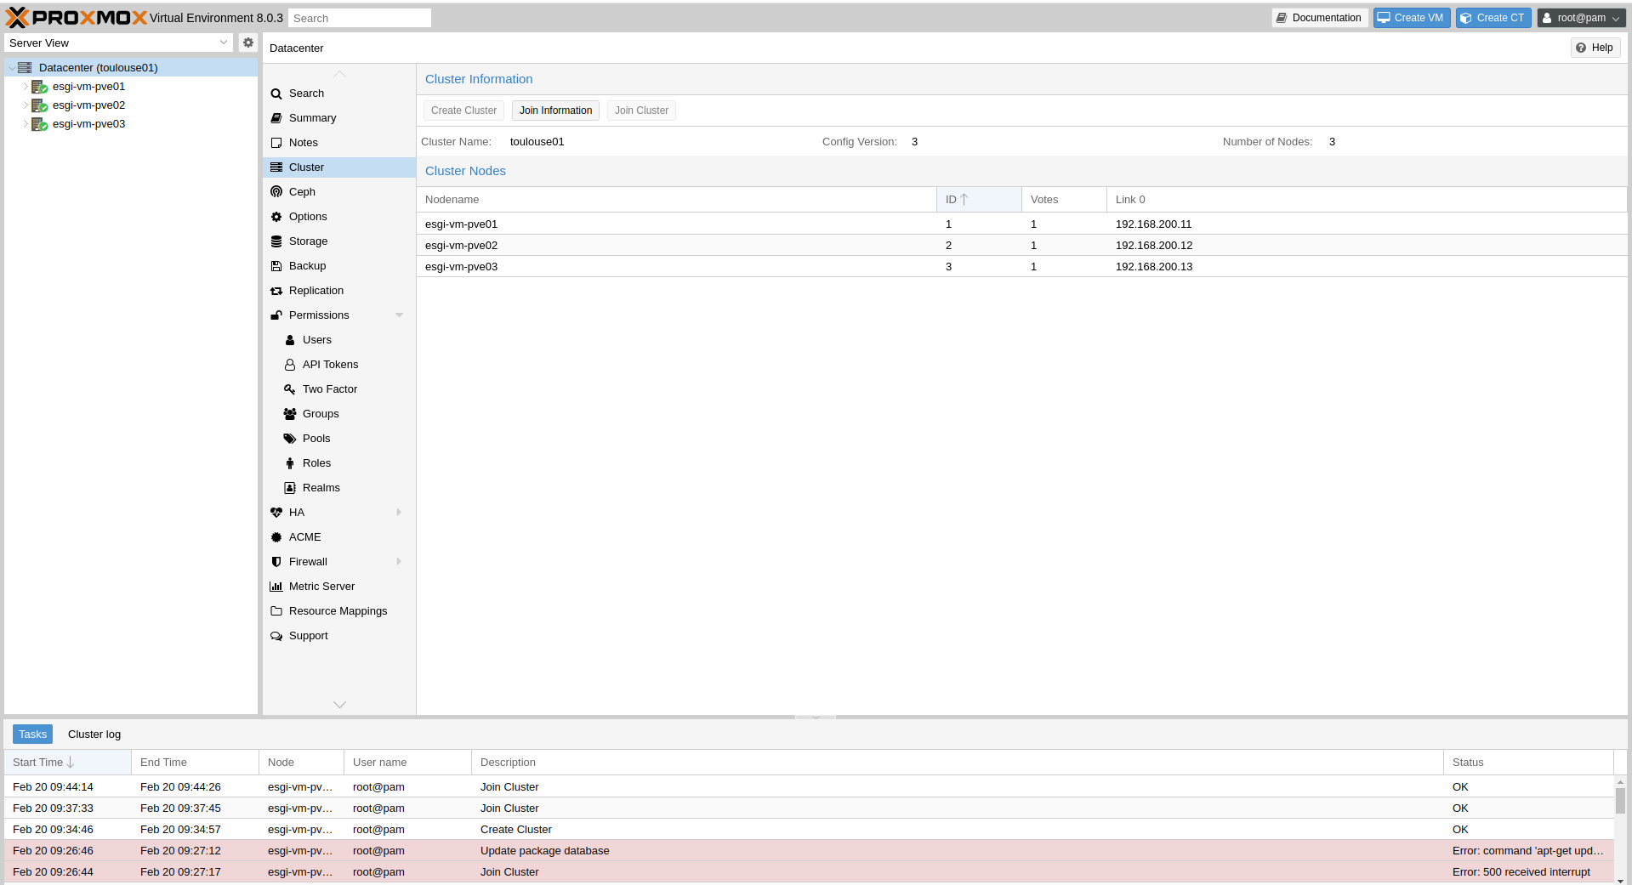Click the Help button
The height and width of the screenshot is (885, 1632).
1595,48
